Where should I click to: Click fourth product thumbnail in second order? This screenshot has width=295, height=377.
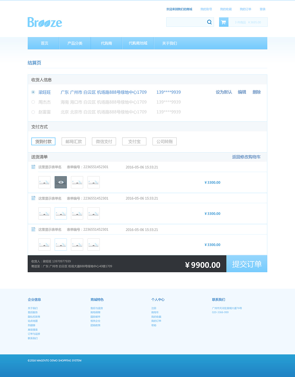click(93, 213)
